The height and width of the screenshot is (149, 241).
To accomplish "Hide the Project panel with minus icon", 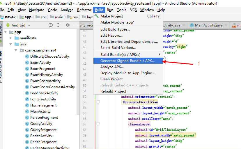I will [x=75, y=25].
